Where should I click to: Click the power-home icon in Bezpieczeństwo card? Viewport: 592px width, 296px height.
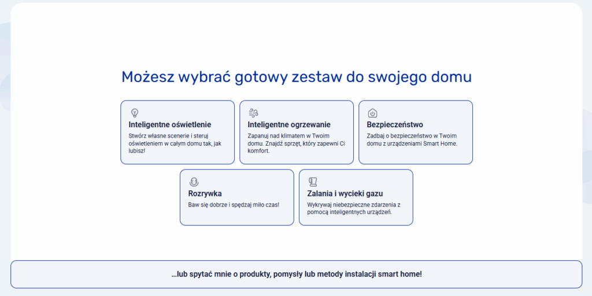pyautogui.click(x=372, y=113)
